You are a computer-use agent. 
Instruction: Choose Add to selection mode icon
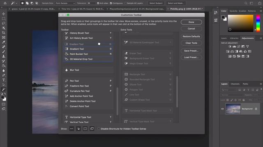pyautogui.click(x=27, y=3)
